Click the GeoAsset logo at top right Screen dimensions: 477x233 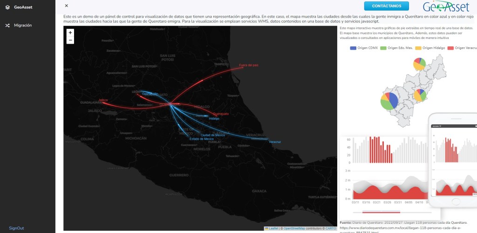(446, 6)
